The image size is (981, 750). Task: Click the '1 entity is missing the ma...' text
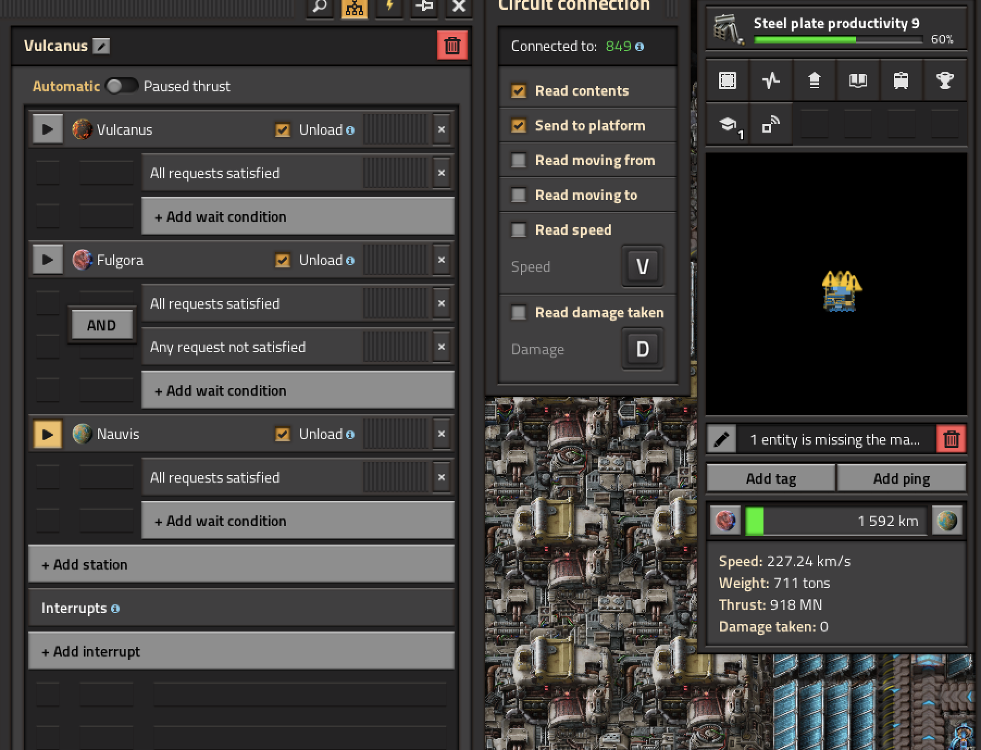click(x=835, y=439)
